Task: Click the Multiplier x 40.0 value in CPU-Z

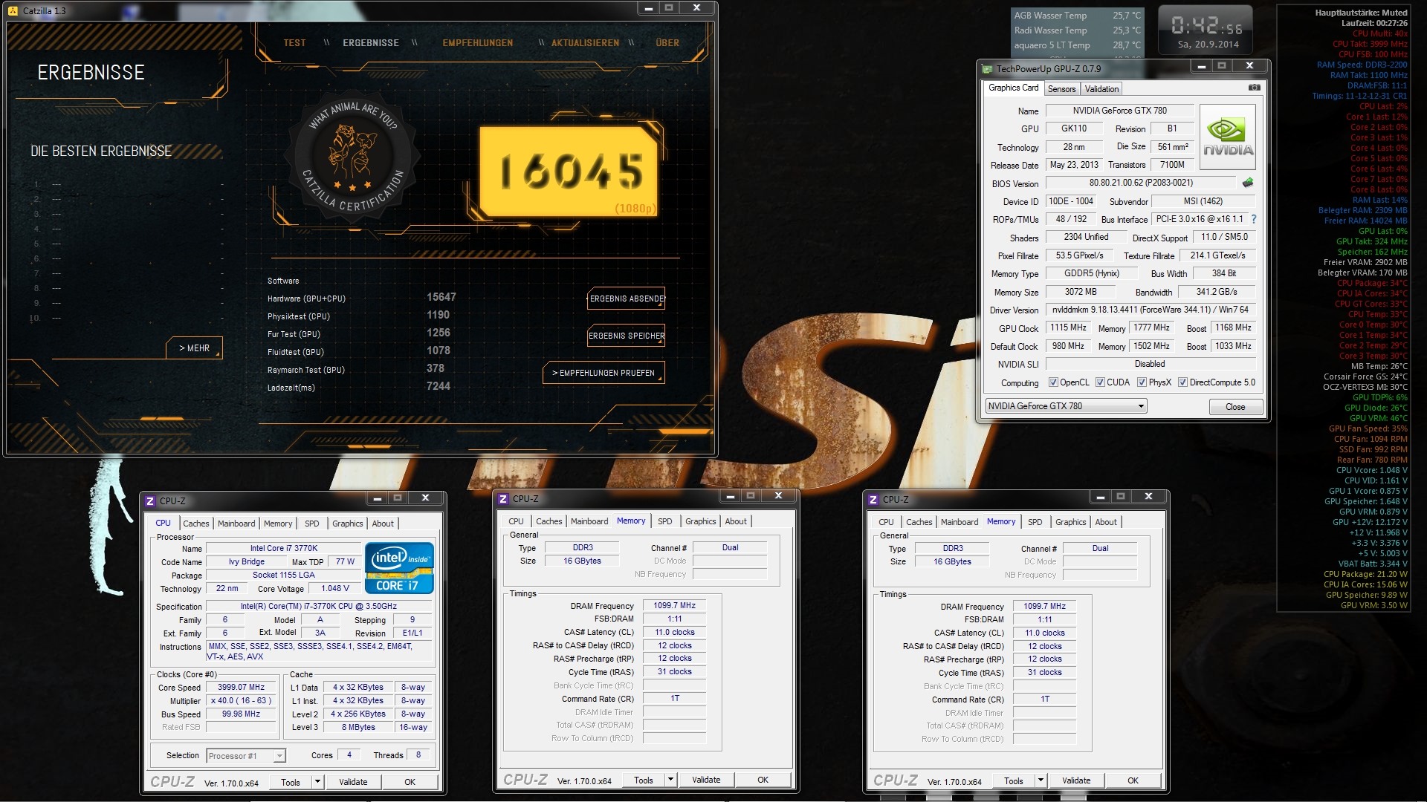Action: tap(241, 701)
